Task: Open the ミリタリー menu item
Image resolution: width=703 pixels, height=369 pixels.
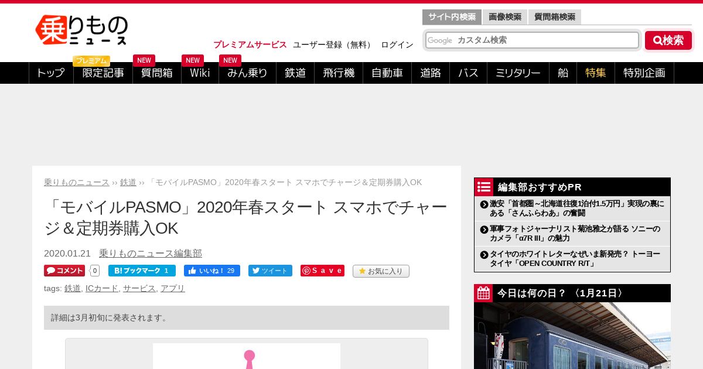Action: pos(518,73)
